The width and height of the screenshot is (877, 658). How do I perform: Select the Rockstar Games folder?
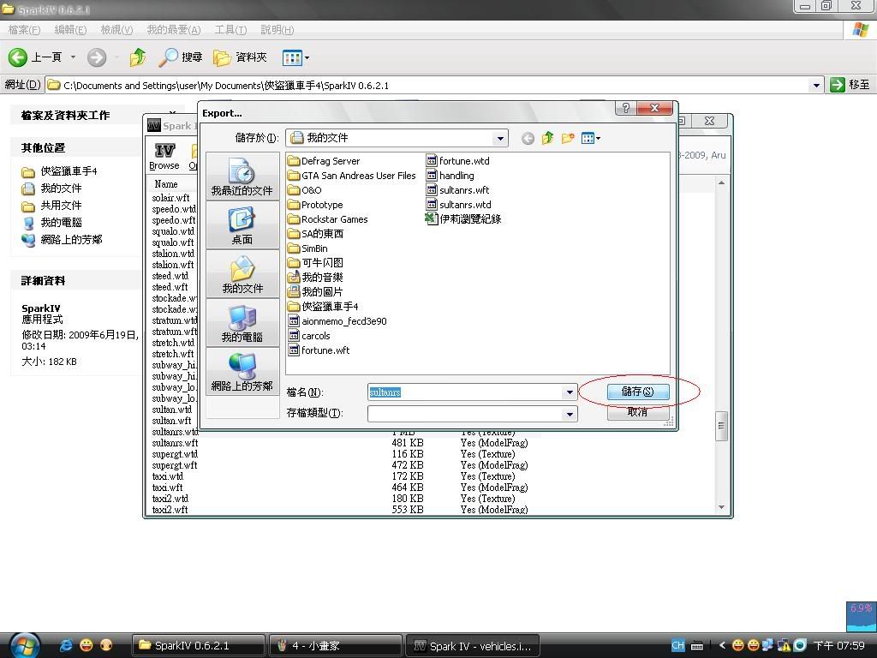pos(334,219)
